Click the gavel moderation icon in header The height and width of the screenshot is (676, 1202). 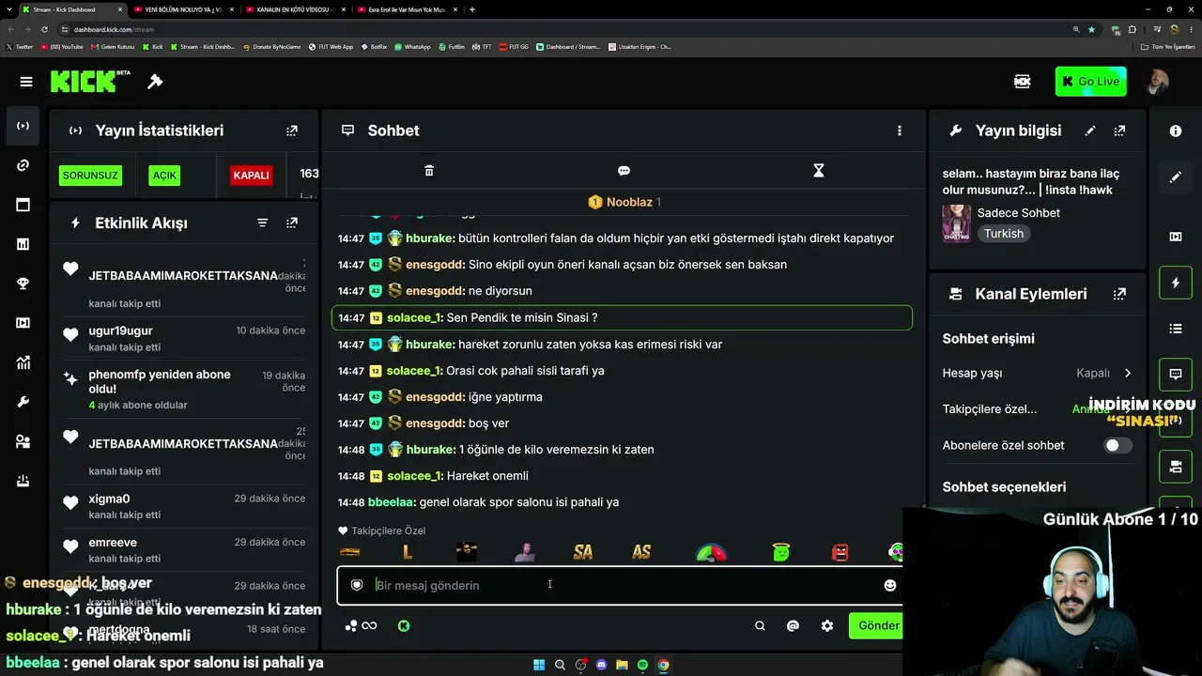(155, 82)
